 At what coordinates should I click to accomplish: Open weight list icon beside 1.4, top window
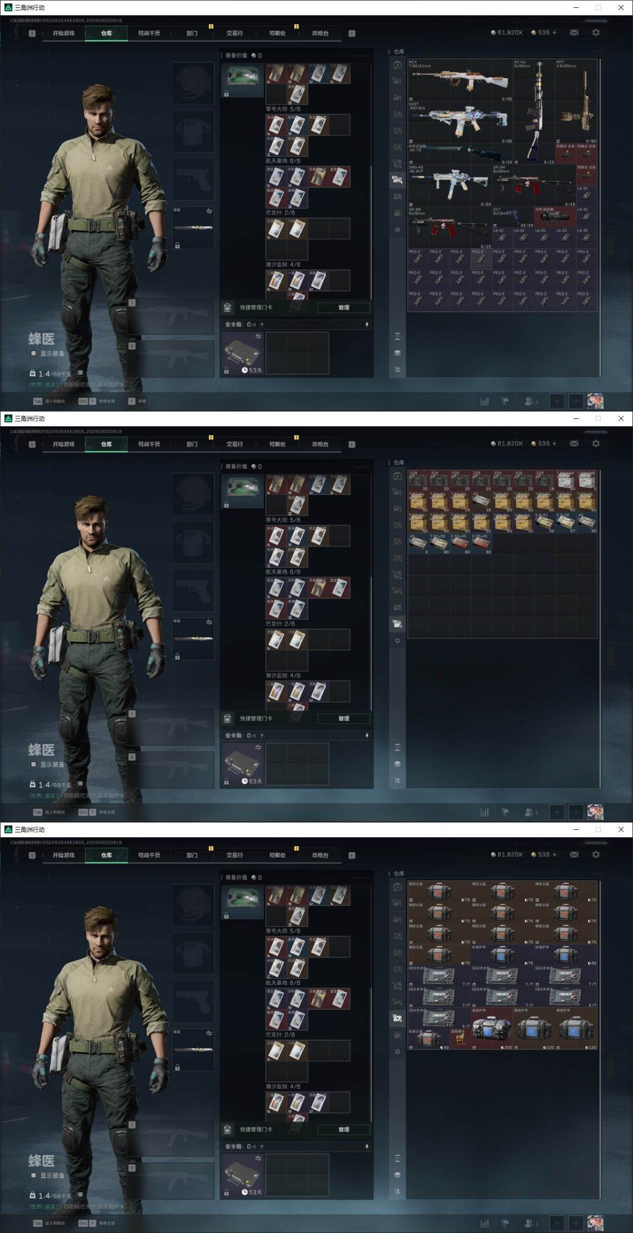click(x=80, y=372)
